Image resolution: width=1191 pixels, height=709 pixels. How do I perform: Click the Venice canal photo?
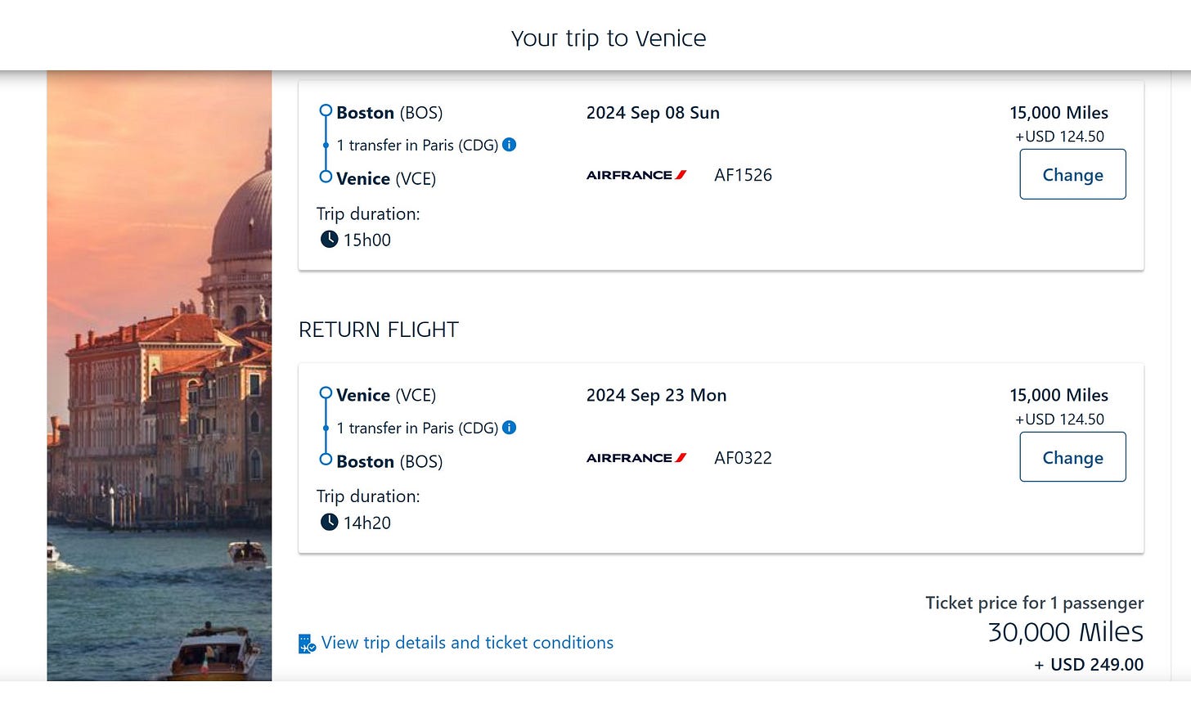point(160,375)
